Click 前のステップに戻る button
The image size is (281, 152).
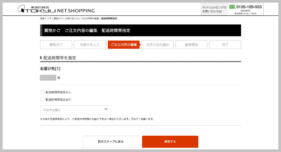click(111, 142)
